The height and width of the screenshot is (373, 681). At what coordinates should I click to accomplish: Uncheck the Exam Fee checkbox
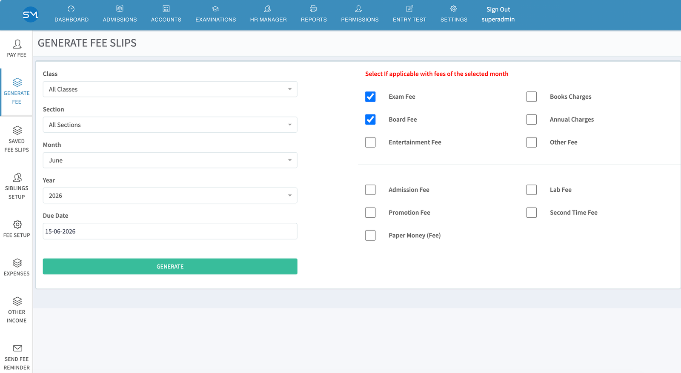[370, 97]
